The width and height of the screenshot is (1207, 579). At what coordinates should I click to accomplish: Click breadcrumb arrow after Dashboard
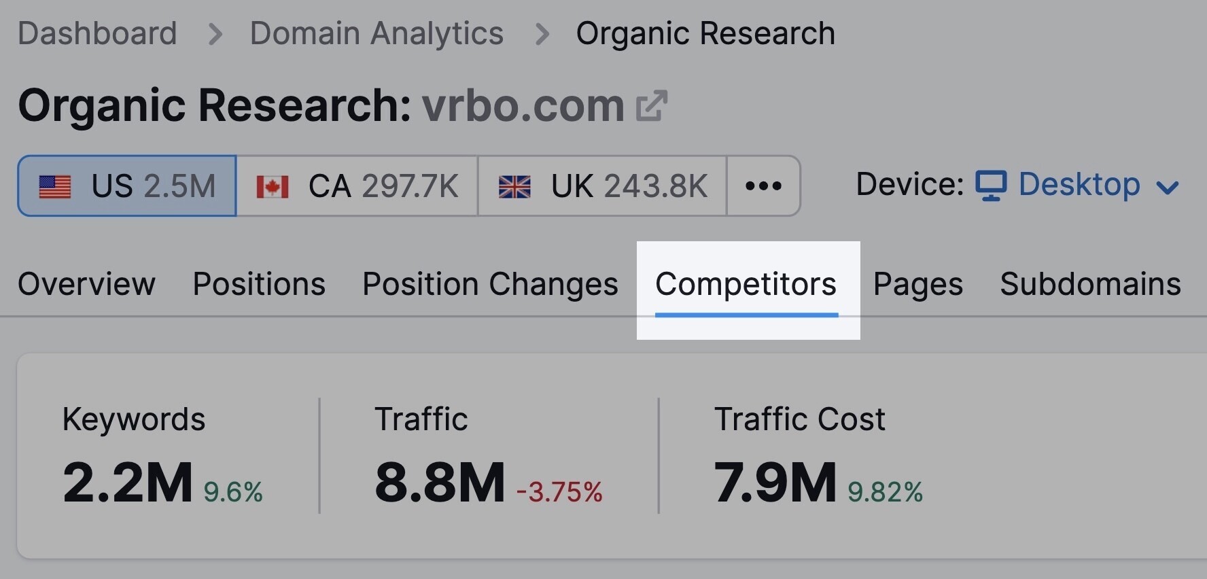click(215, 34)
